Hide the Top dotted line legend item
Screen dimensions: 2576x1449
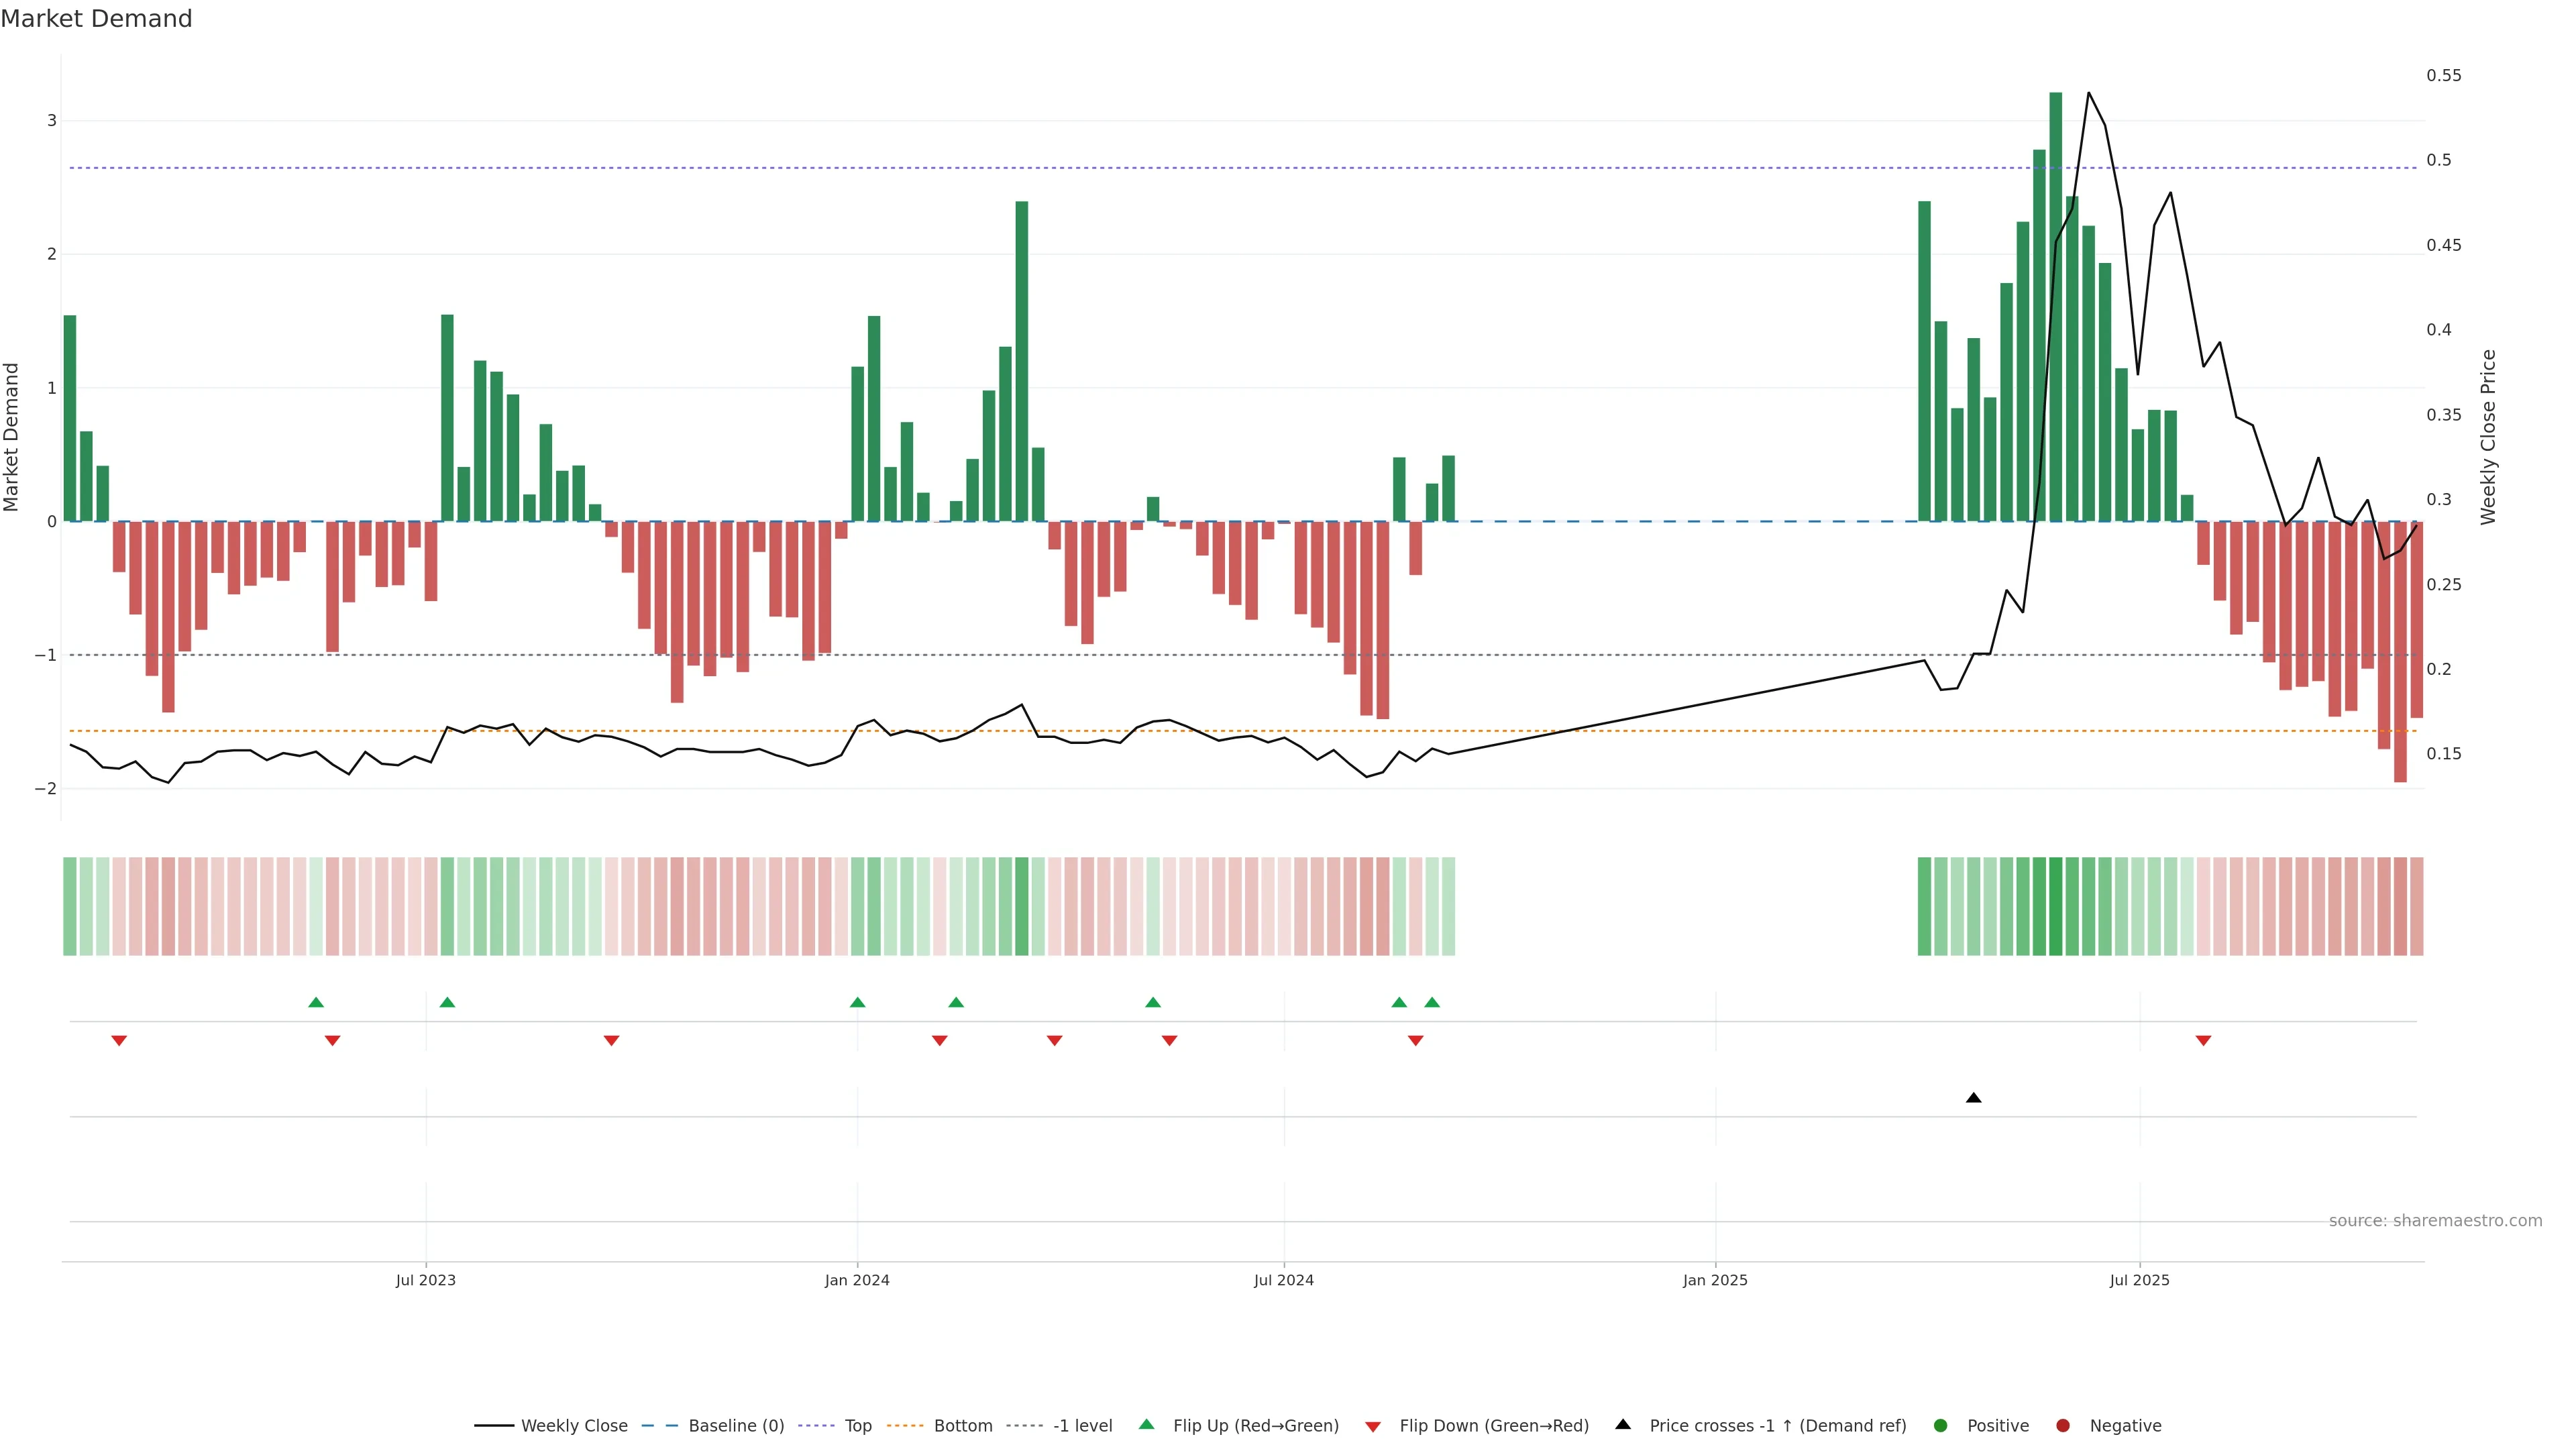click(857, 1426)
